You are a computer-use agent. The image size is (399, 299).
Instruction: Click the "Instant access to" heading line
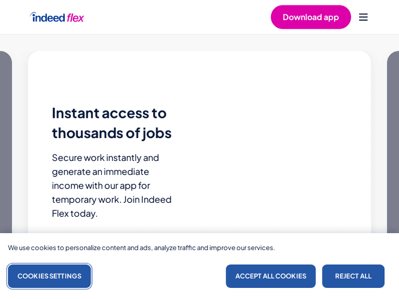[x=109, y=113]
